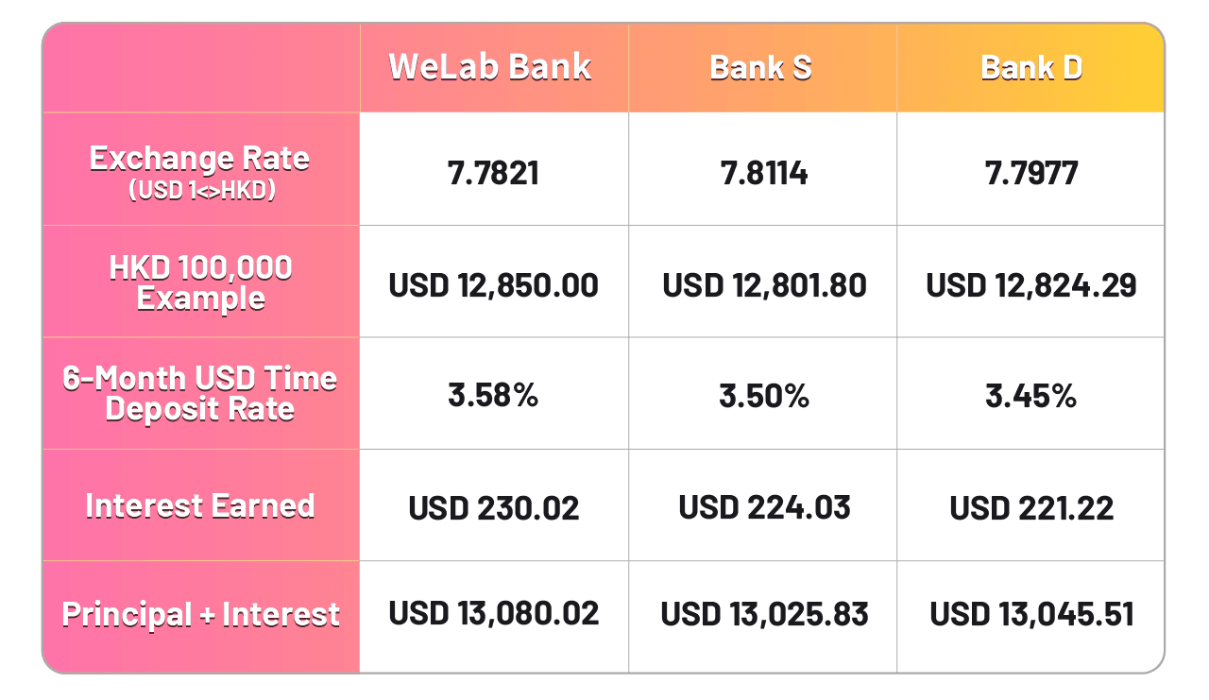Click the Bank S column header
This screenshot has width=1209, height=700.
761,68
